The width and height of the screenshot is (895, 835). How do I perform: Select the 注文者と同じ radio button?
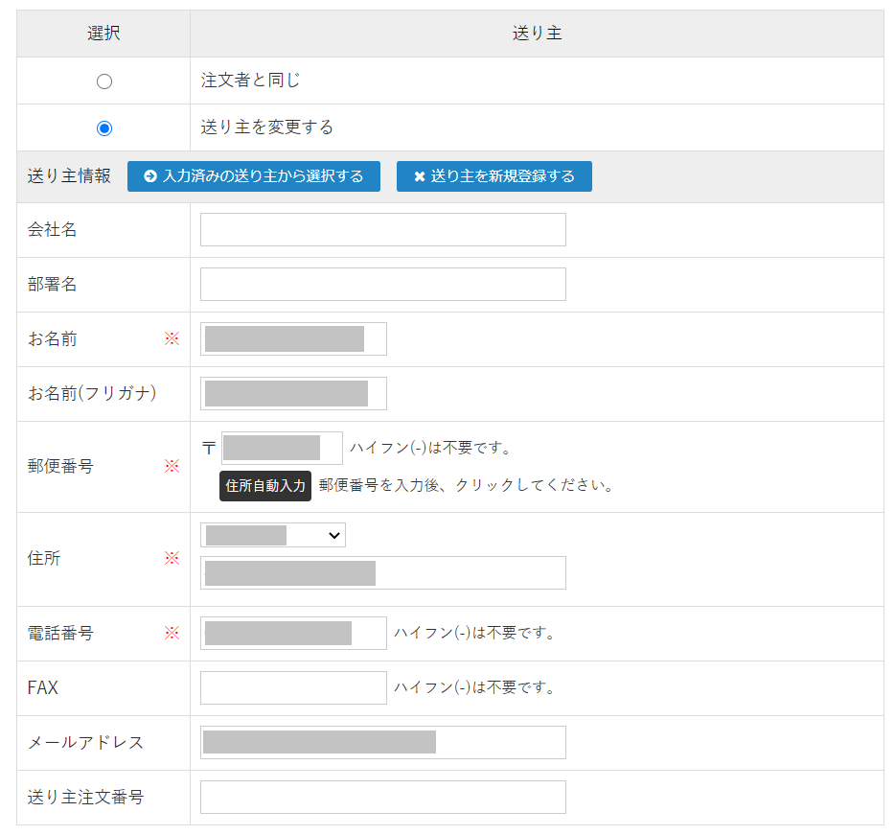click(104, 81)
